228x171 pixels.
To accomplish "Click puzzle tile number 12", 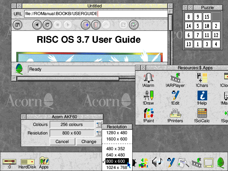I will [x=216, y=35].
